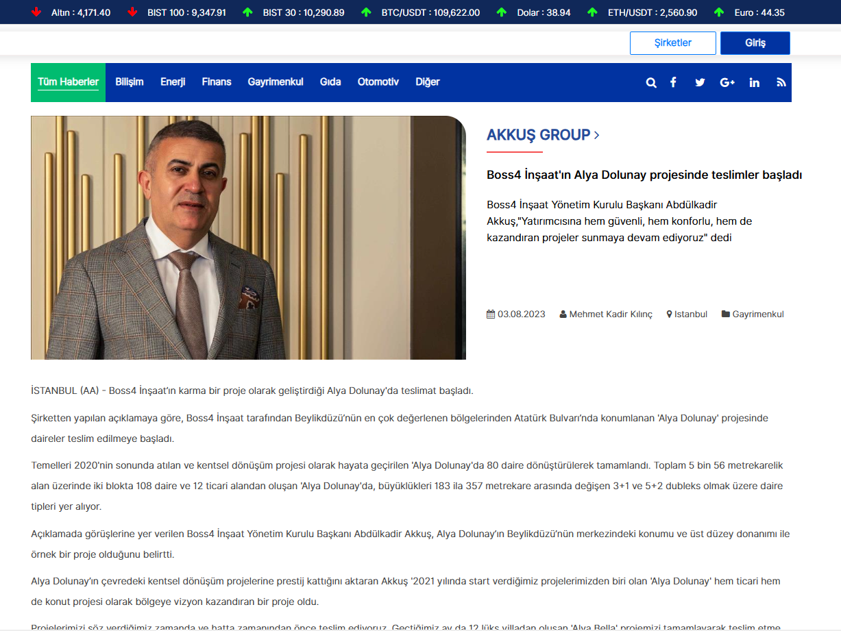The width and height of the screenshot is (841, 631).
Task: Select the Tüm Haberler tab
Action: click(68, 82)
